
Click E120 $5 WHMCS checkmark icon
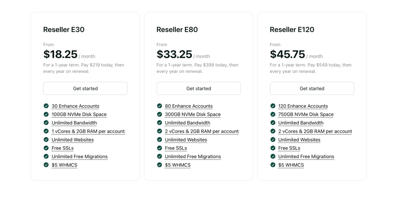[x=273, y=165]
